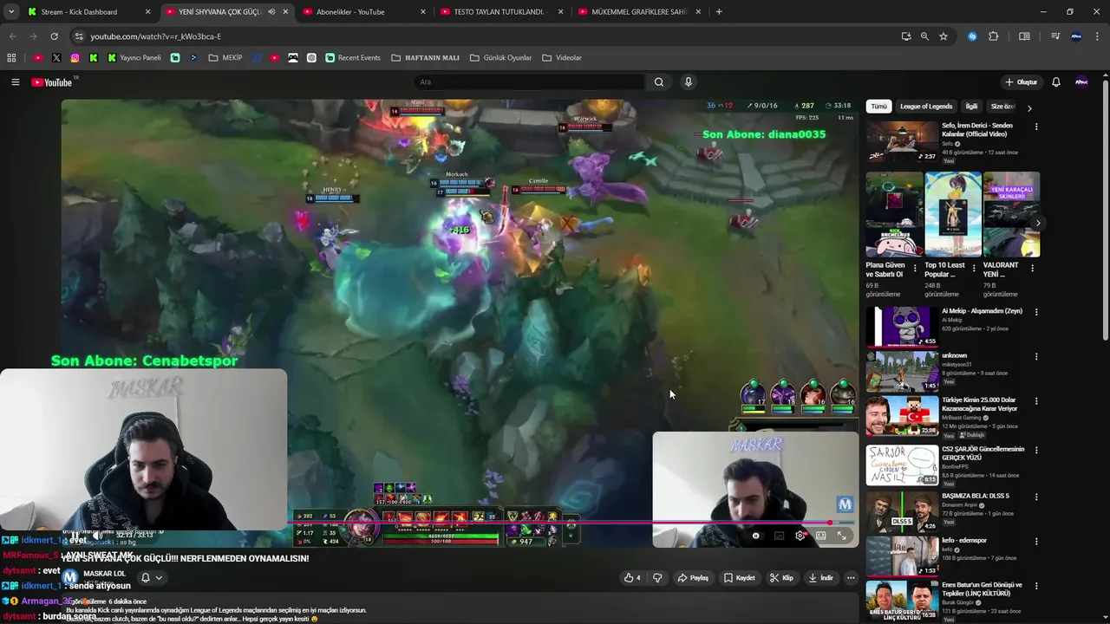Select the Tümü filter chip

pos(878,107)
